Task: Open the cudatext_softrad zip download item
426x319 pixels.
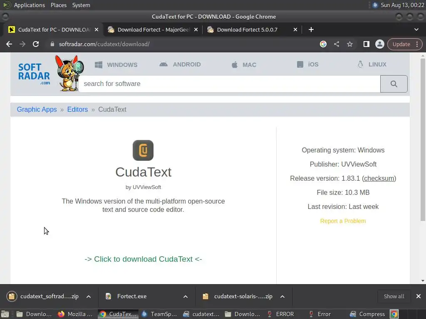Action: pyautogui.click(x=43, y=297)
